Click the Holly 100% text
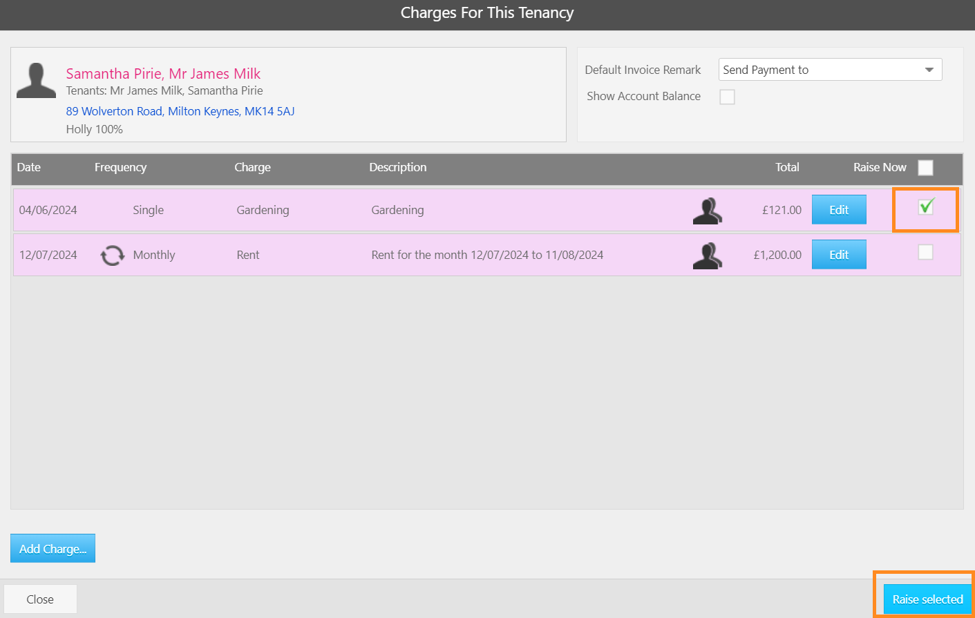Image resolution: width=975 pixels, height=618 pixels. [x=94, y=129]
